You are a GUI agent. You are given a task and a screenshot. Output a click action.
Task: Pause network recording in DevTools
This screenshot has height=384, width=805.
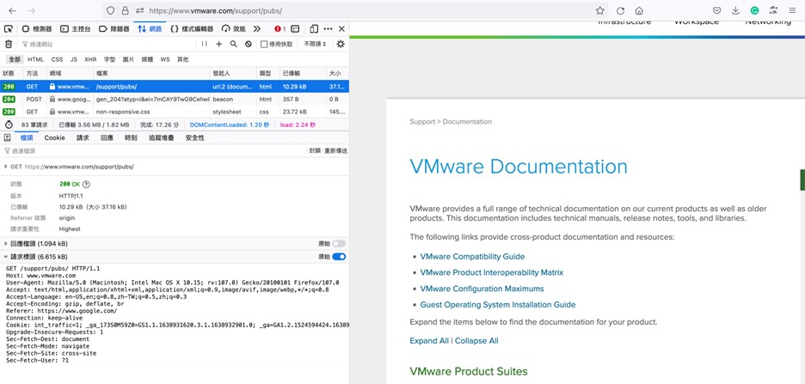pos(205,44)
